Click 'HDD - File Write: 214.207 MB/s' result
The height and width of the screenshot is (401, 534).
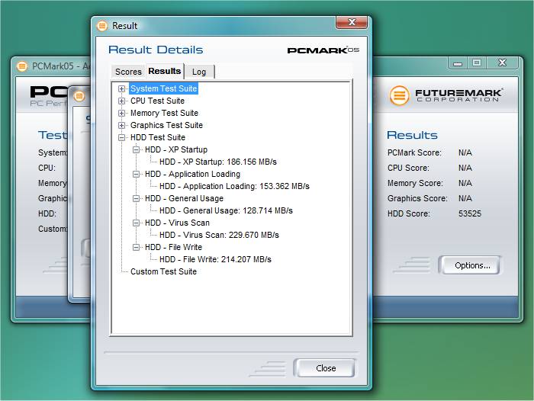215,260
